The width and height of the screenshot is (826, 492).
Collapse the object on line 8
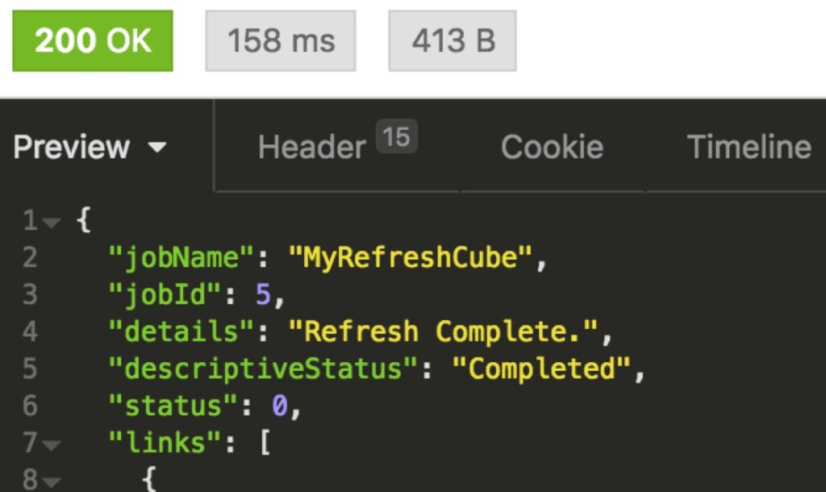52,482
